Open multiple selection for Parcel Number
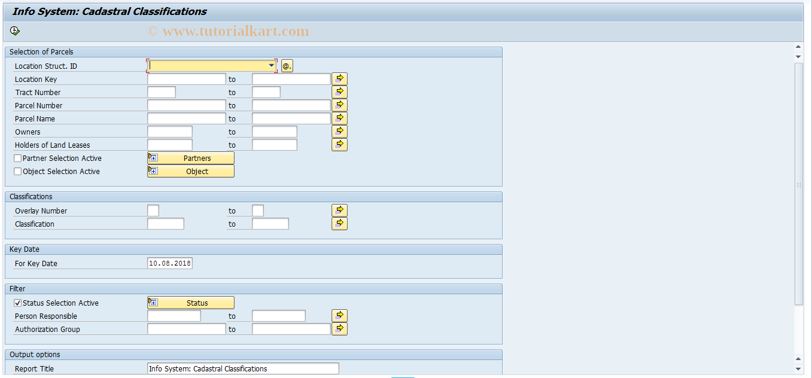 (x=340, y=105)
